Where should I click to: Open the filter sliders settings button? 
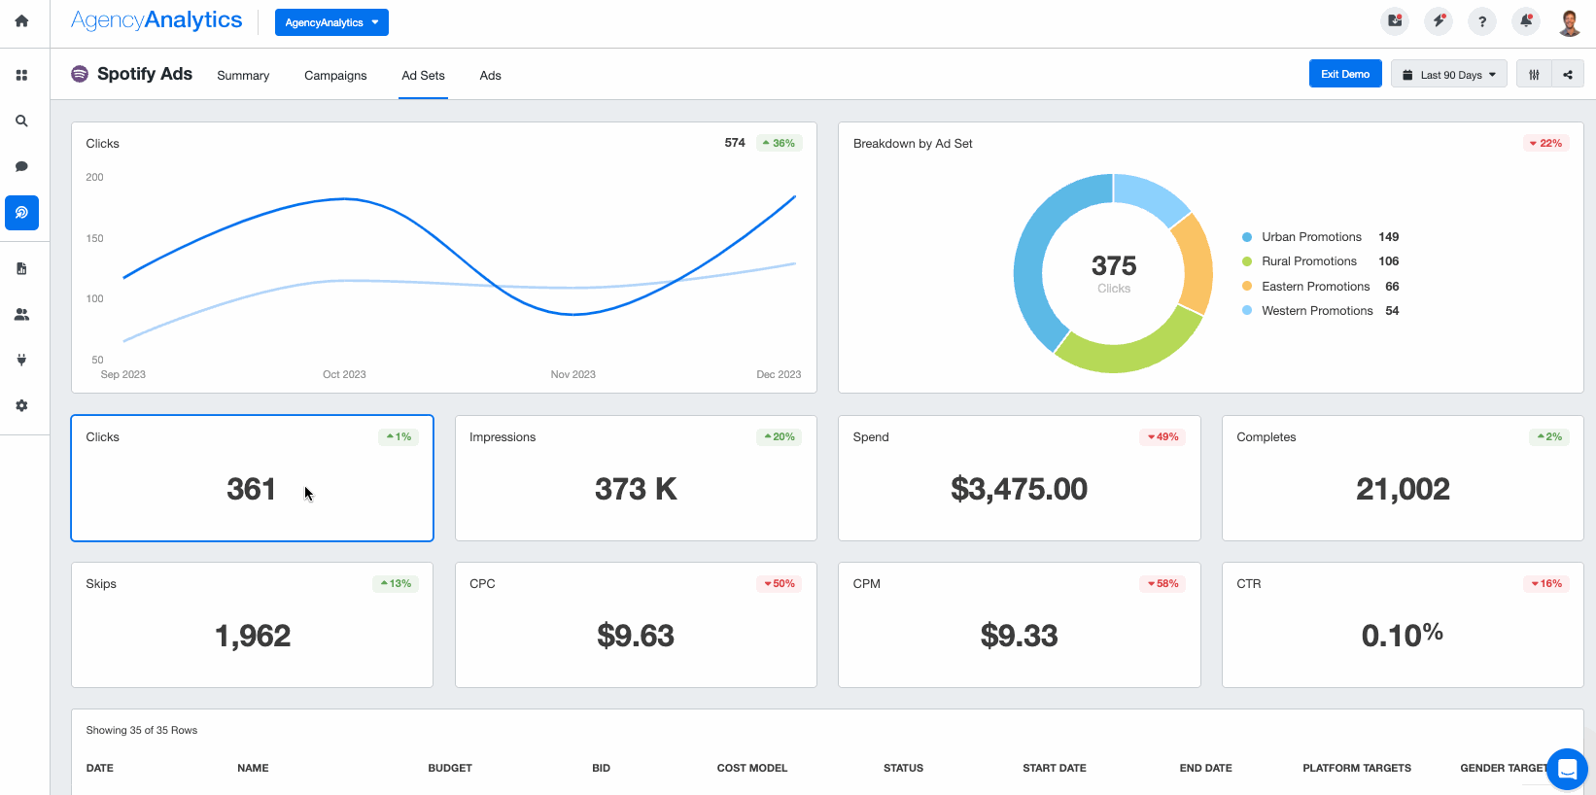point(1534,75)
